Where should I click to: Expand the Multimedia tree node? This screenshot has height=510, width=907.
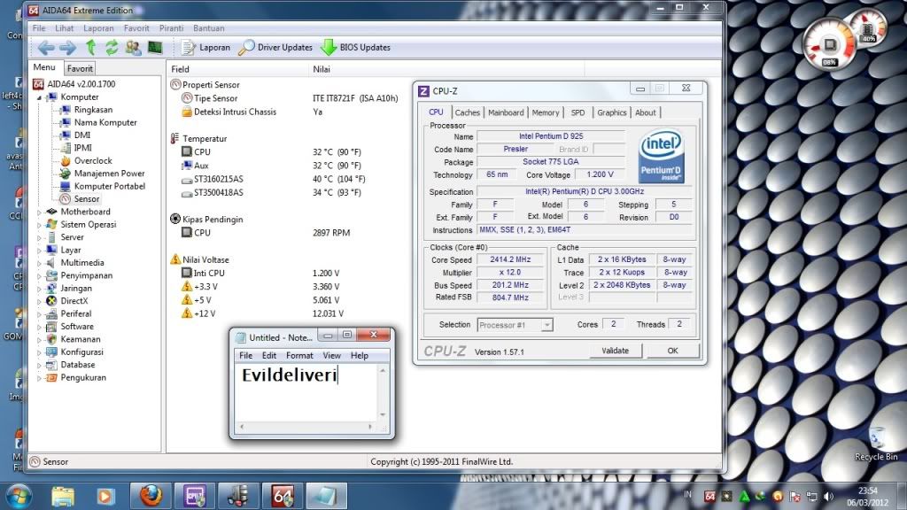pos(39,263)
